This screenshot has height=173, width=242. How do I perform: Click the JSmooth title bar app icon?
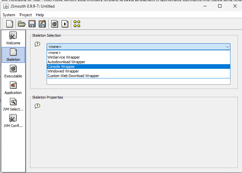pos(6,6)
